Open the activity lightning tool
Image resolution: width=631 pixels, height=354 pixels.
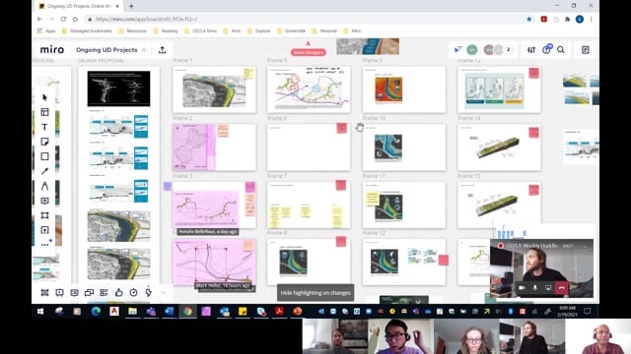click(x=149, y=293)
